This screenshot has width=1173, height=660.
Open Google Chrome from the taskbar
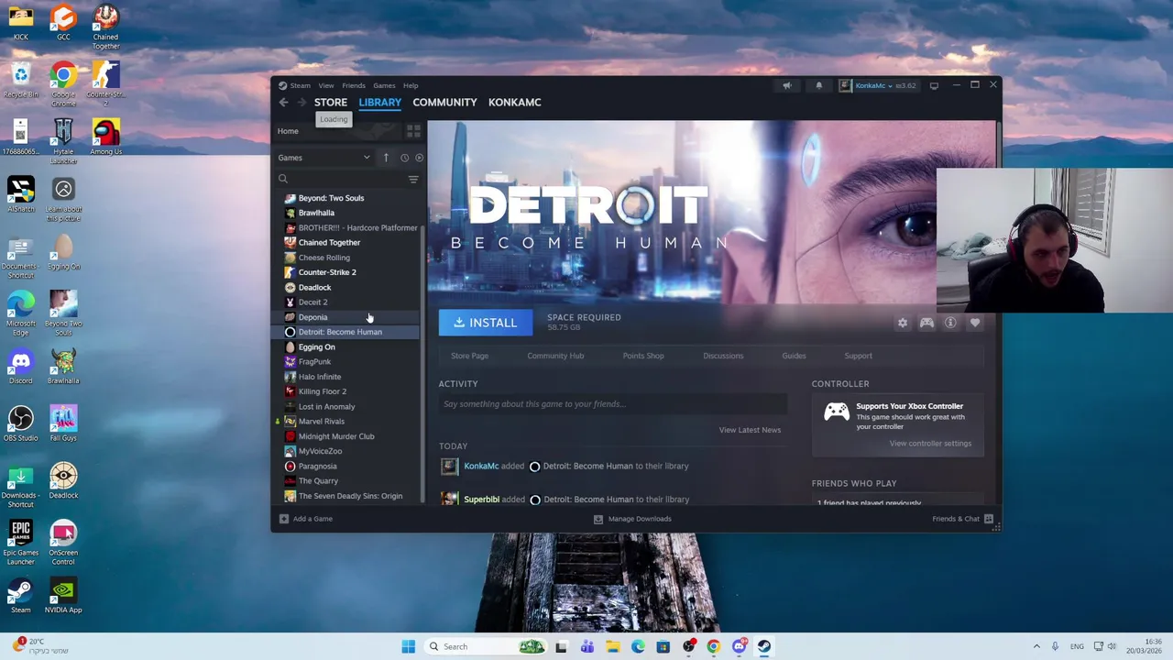point(713,646)
